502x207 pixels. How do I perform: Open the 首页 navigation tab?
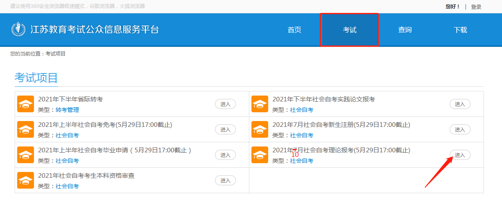click(294, 30)
